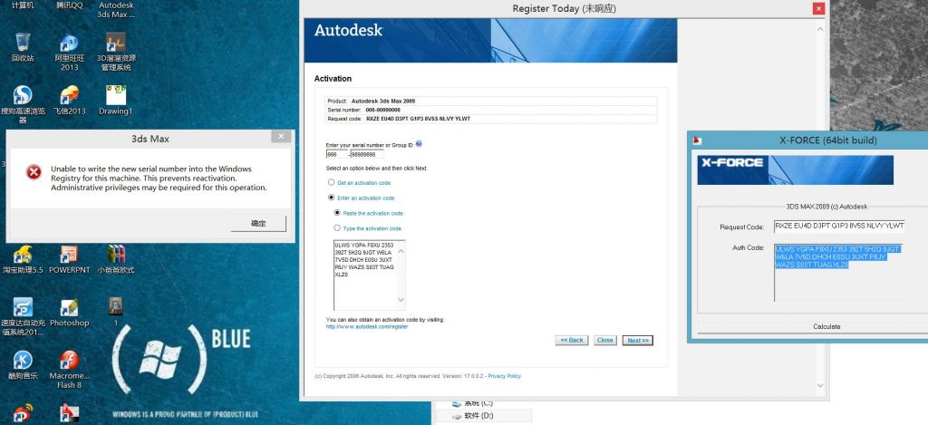Launch the Photoshop desktop shortcut
This screenshot has height=425, width=928.
69,307
